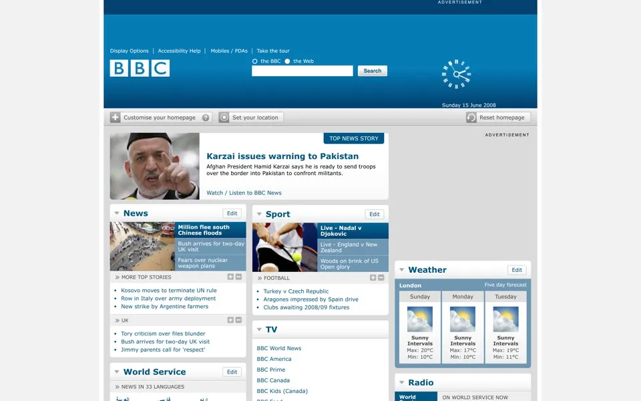Click plus icon in More Top Stories row
This screenshot has width=641, height=401.
230,277
